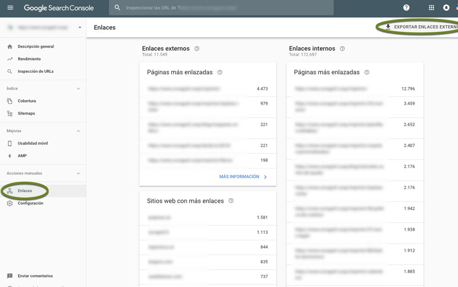Click the help question mark icon in top bar
The height and width of the screenshot is (287, 458).
tap(406, 7)
